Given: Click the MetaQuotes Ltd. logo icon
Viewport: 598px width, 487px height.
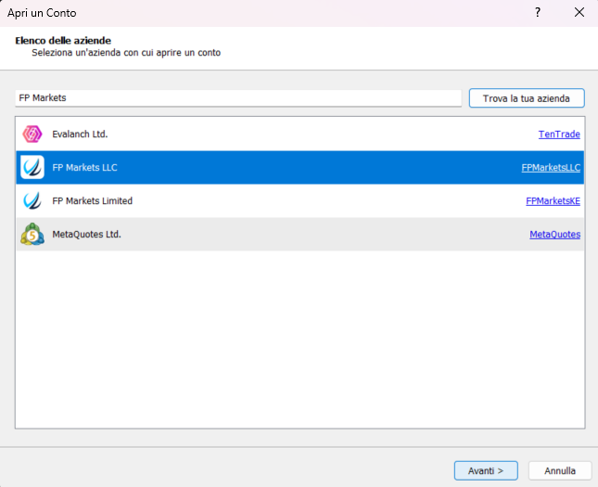Looking at the screenshot, I should click(32, 235).
